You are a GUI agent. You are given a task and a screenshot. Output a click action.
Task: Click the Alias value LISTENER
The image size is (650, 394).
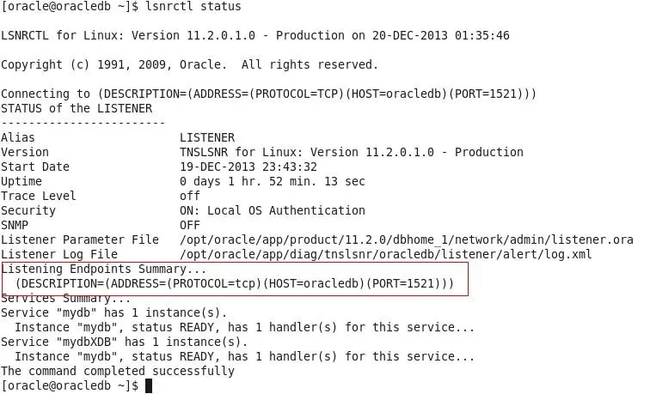207,137
